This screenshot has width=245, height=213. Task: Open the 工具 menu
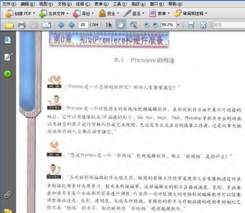(120, 4)
